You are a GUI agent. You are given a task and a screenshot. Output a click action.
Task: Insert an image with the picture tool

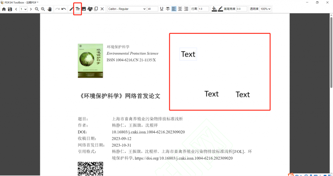84,9
